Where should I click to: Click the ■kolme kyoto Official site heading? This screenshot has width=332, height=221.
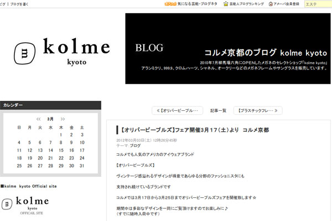pos(29,186)
